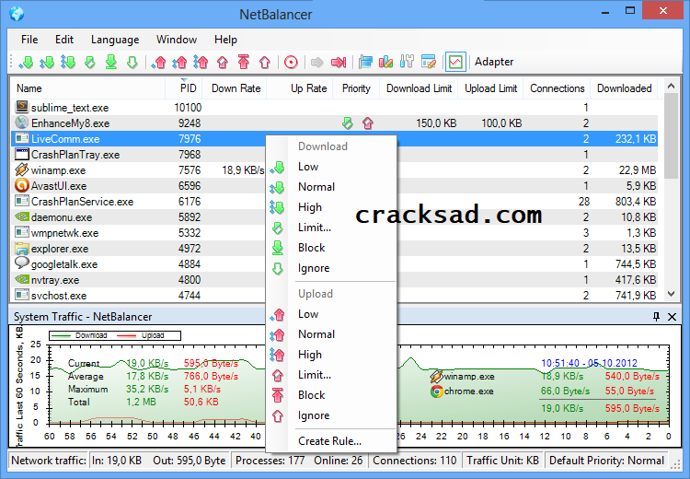The image size is (690, 479).
Task: Click the download Limit toolbar icon
Action: [90, 62]
